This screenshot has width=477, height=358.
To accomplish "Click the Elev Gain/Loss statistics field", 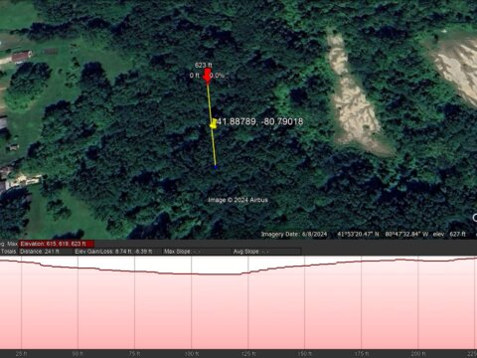I will click(117, 252).
